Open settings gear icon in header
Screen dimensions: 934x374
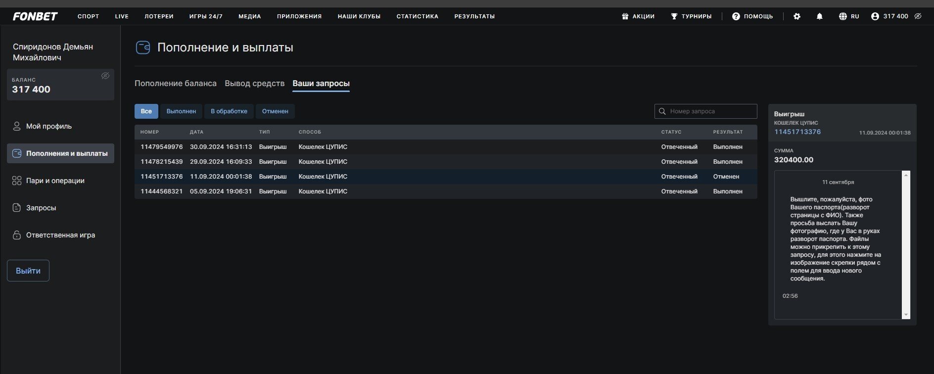[796, 16]
